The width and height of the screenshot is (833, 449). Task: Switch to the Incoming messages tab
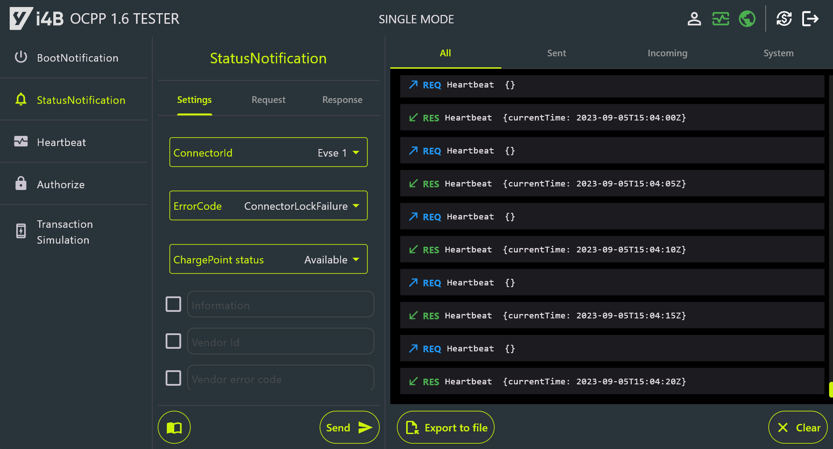(x=667, y=53)
